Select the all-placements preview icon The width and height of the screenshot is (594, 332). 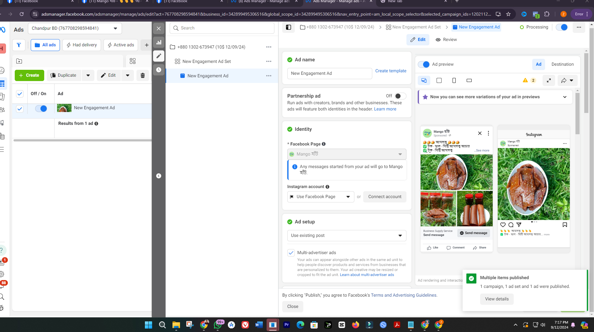point(424,80)
